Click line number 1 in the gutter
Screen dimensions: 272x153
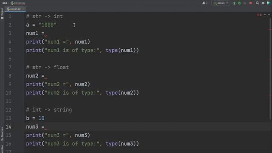click(x=10, y=17)
